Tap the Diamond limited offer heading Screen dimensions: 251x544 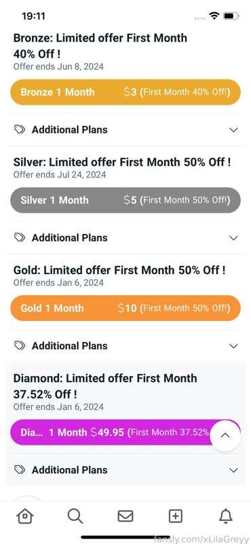(105, 386)
